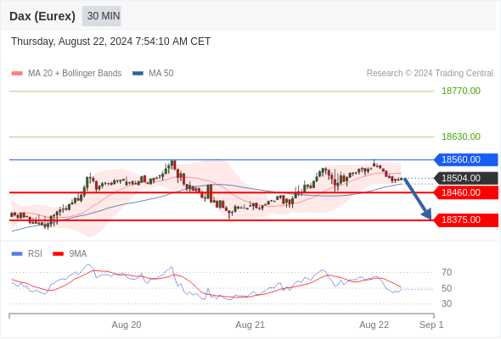Click the Aug 20 date axis marker

[127, 325]
